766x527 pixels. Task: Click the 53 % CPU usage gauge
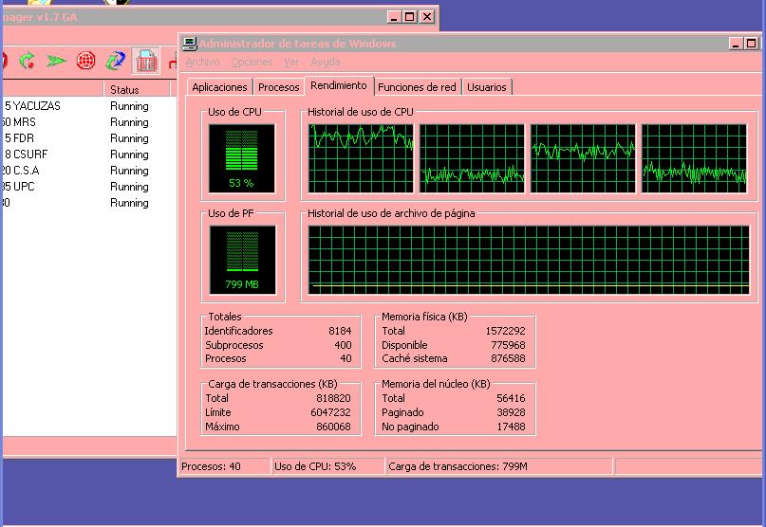242,158
